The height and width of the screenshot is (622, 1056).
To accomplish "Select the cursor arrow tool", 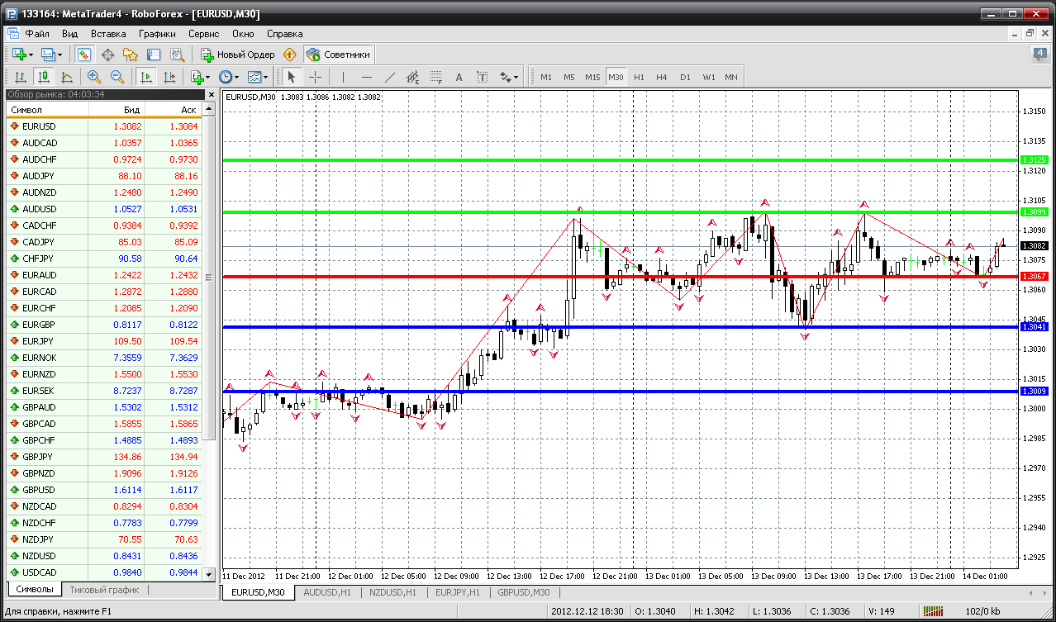I will point(291,77).
